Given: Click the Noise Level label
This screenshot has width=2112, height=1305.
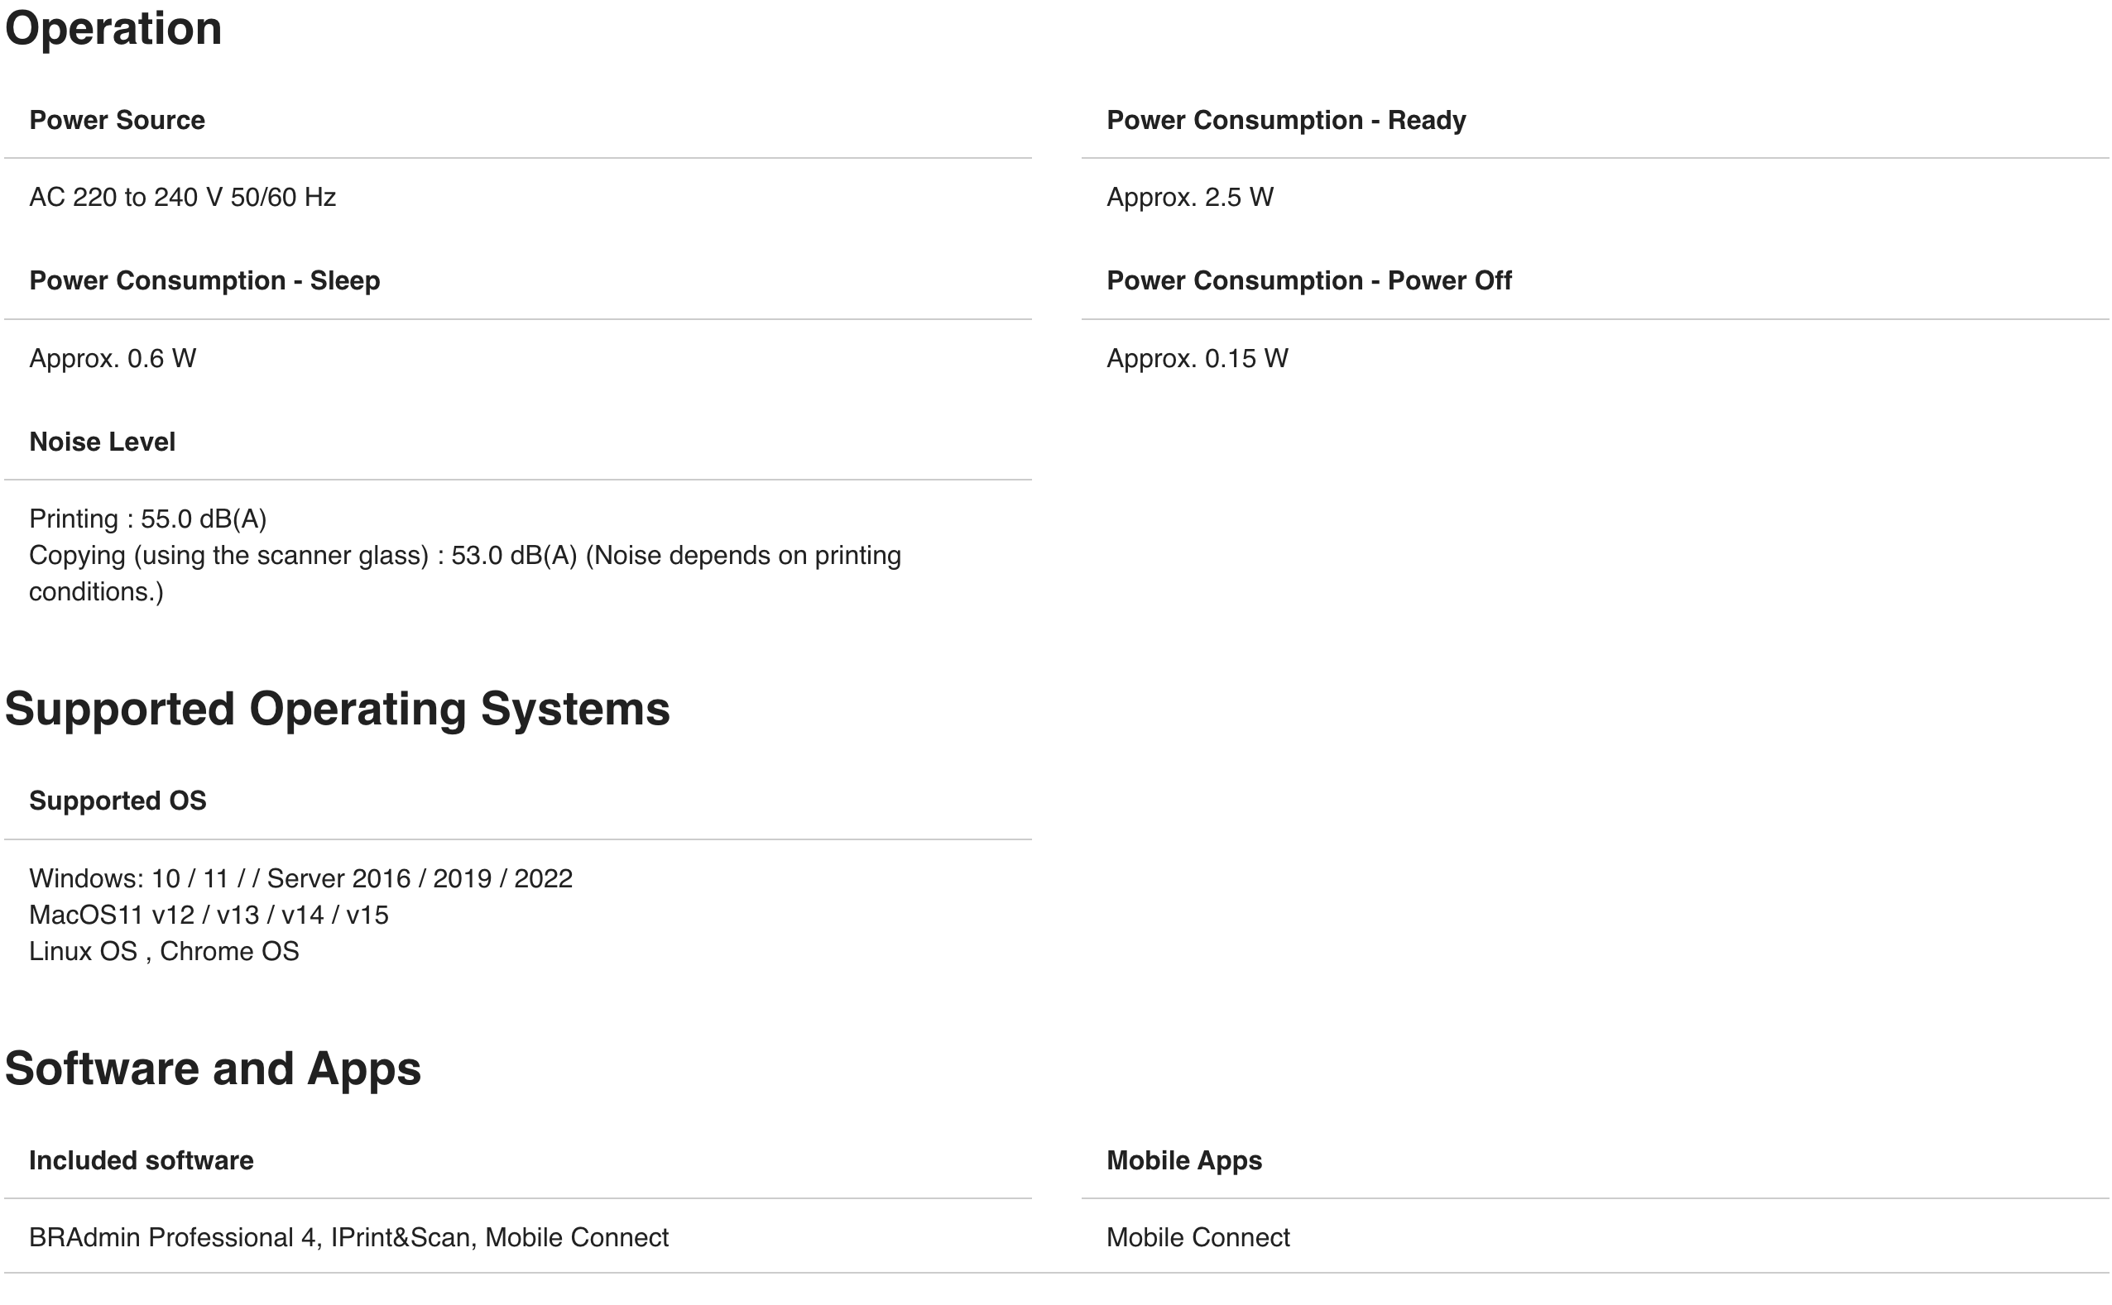Looking at the screenshot, I should (102, 442).
